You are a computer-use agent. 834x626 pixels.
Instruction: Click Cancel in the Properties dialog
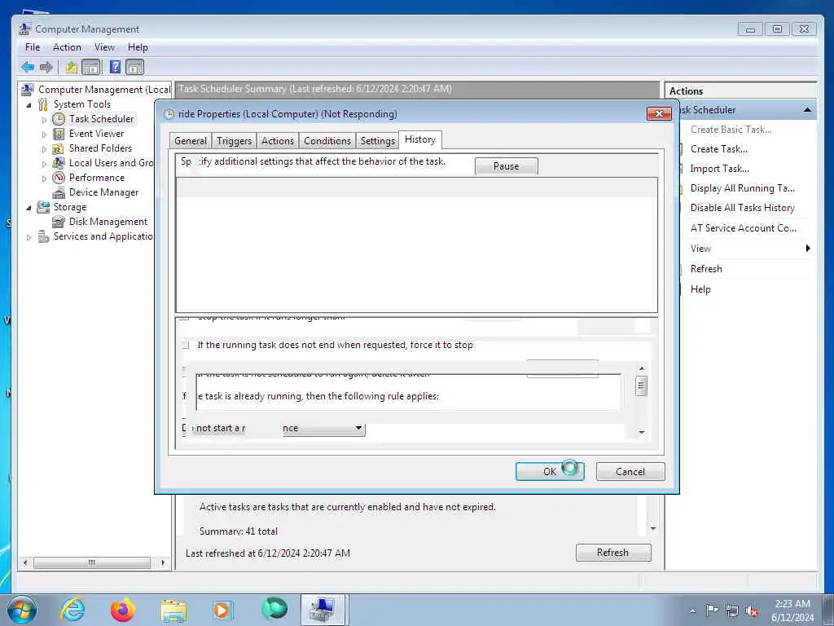tap(630, 472)
